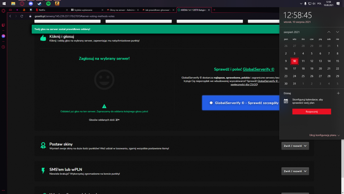344x194 pixels.
Task: Click GlobalServerify © - Sprawdź szczegóły button
Action: tap(241, 103)
